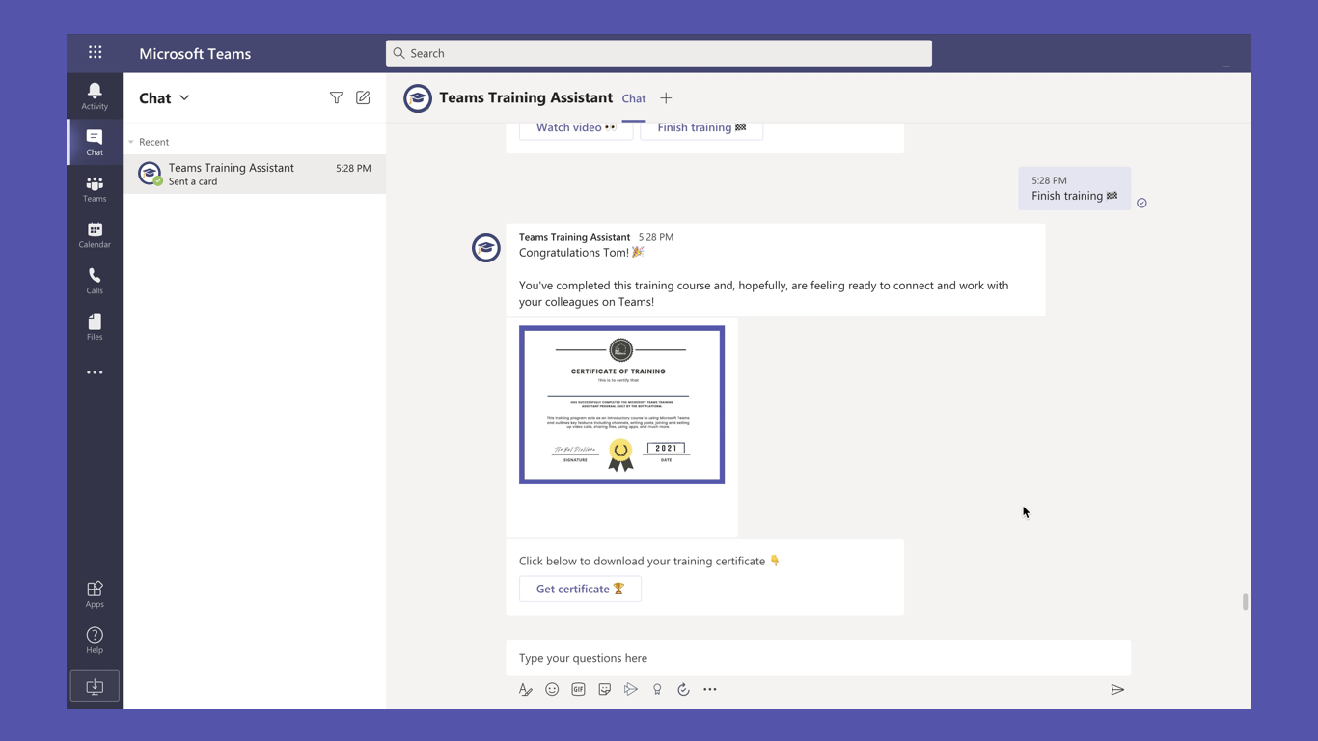Open the Calendar view
The height and width of the screenshot is (741, 1318).
coord(95,234)
